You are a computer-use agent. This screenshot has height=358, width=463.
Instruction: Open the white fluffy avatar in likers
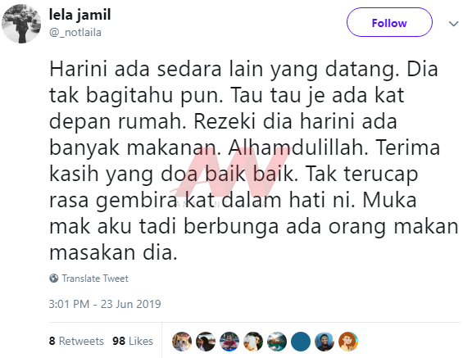click(253, 342)
